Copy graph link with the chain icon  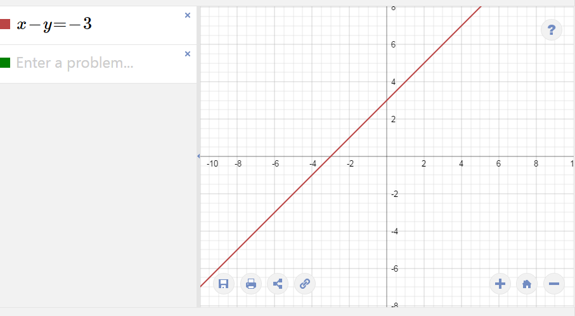(305, 284)
